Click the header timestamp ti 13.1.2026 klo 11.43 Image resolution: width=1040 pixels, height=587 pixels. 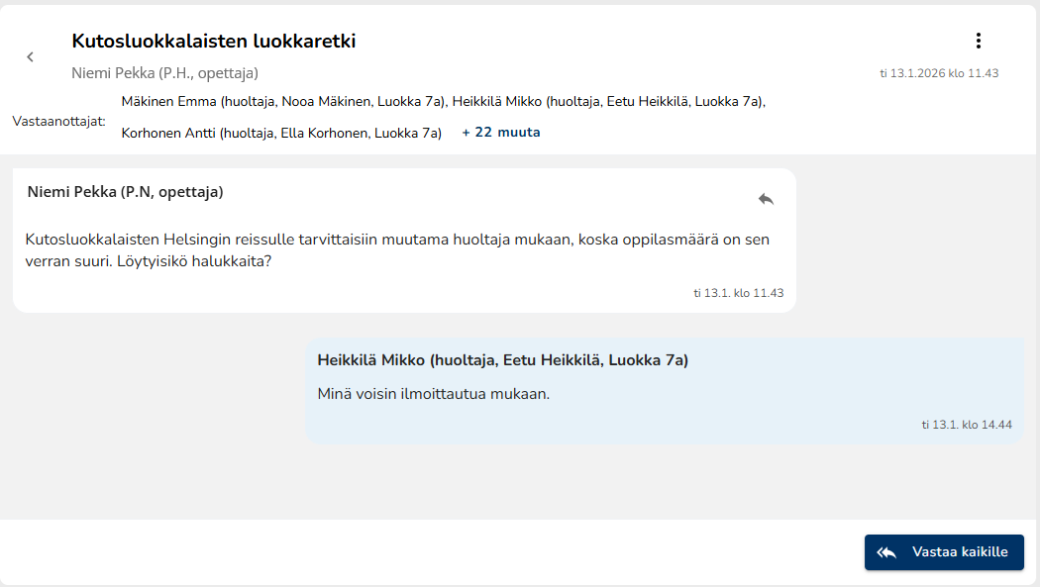(939, 73)
